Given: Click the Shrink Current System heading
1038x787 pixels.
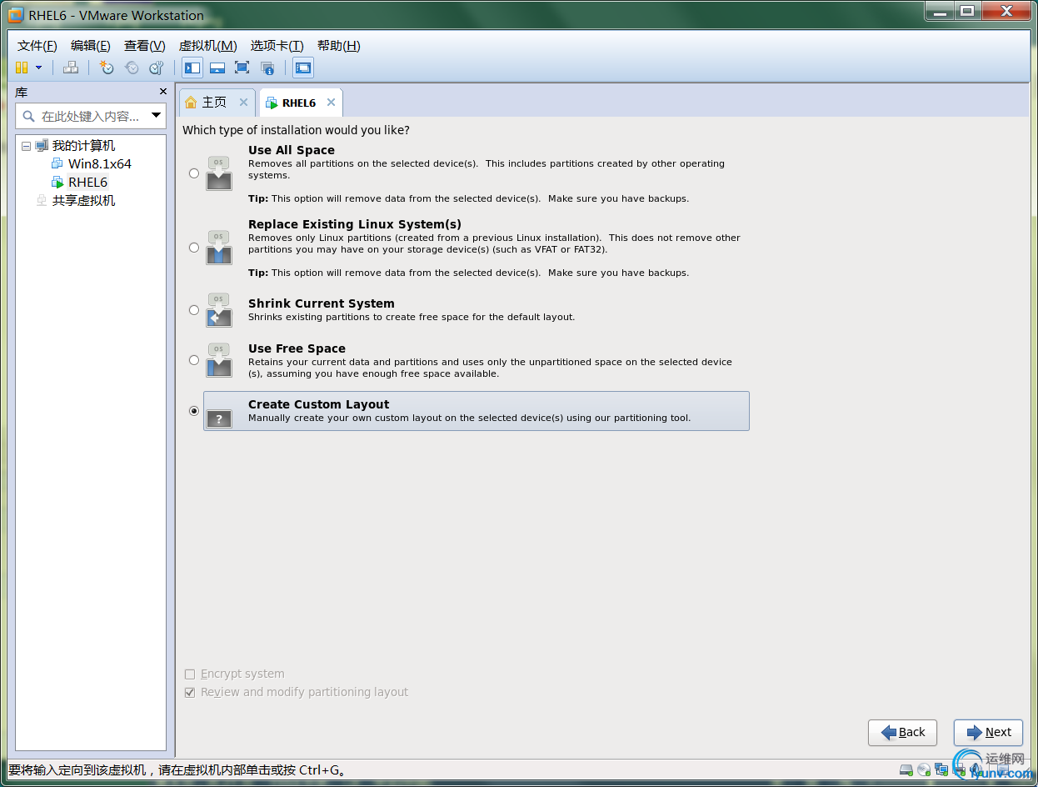Looking at the screenshot, I should pyautogui.click(x=322, y=303).
